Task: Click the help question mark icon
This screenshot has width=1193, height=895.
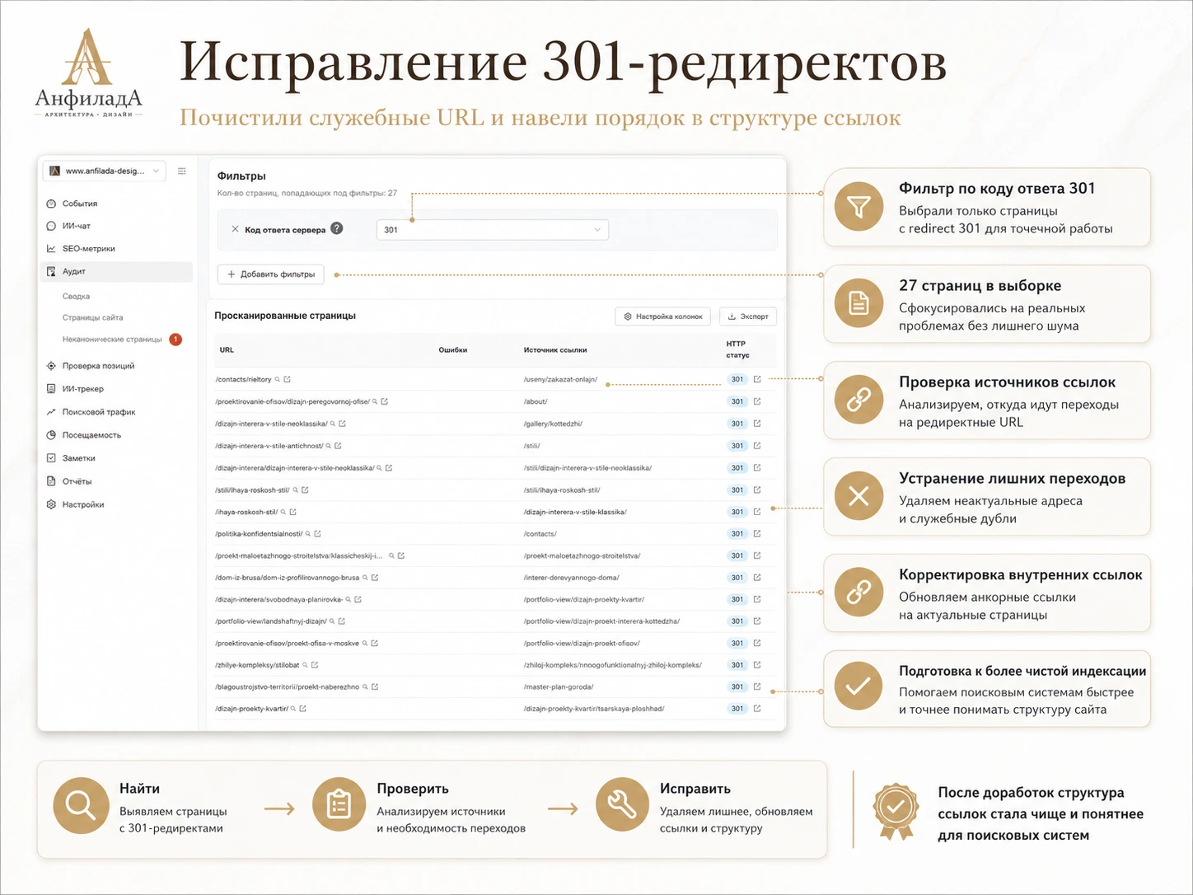Action: pyautogui.click(x=336, y=228)
